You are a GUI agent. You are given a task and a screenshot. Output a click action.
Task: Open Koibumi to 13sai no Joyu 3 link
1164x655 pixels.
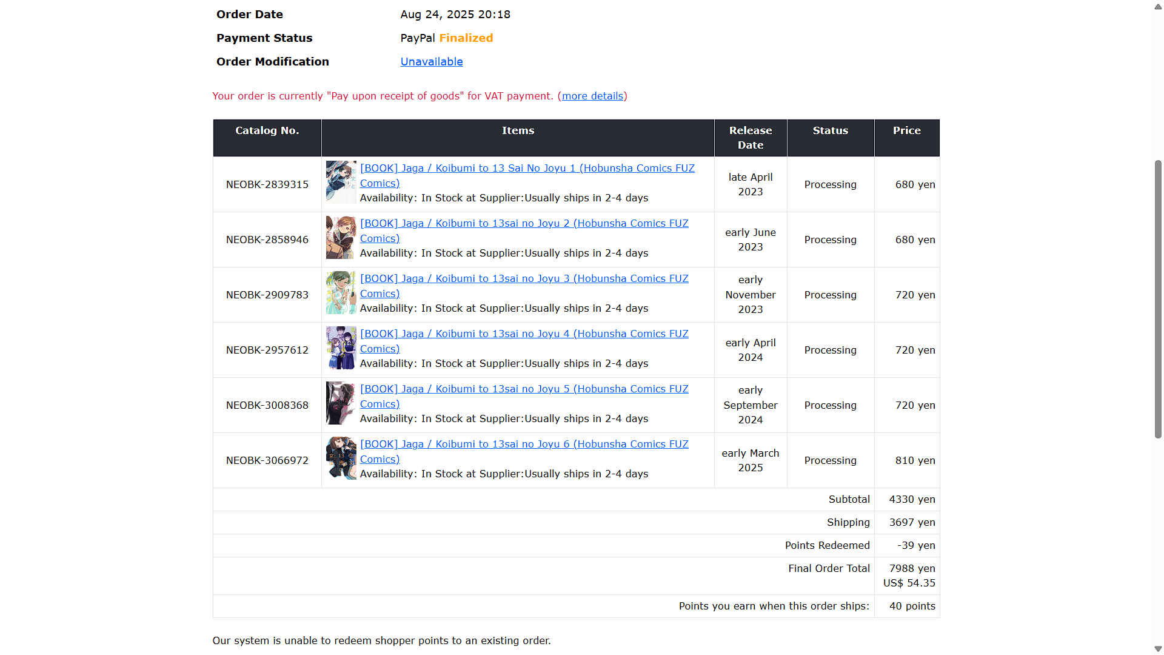(x=524, y=278)
